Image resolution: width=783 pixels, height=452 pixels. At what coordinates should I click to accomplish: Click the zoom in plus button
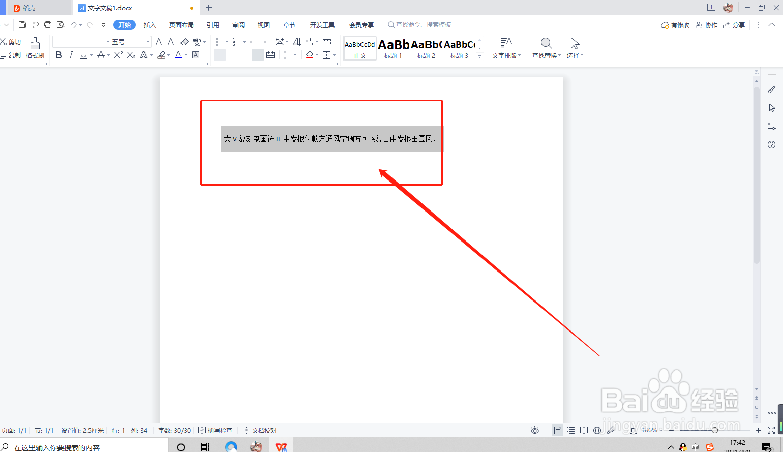pyautogui.click(x=759, y=430)
